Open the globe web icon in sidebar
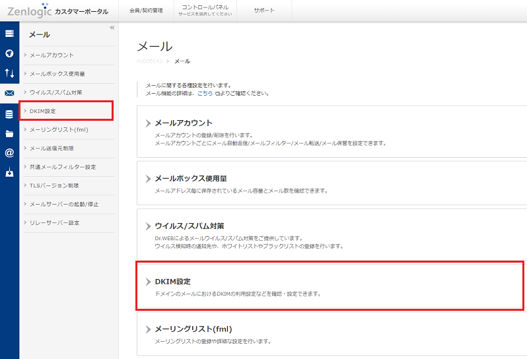Viewport: 527px width, 359px height. [9, 53]
